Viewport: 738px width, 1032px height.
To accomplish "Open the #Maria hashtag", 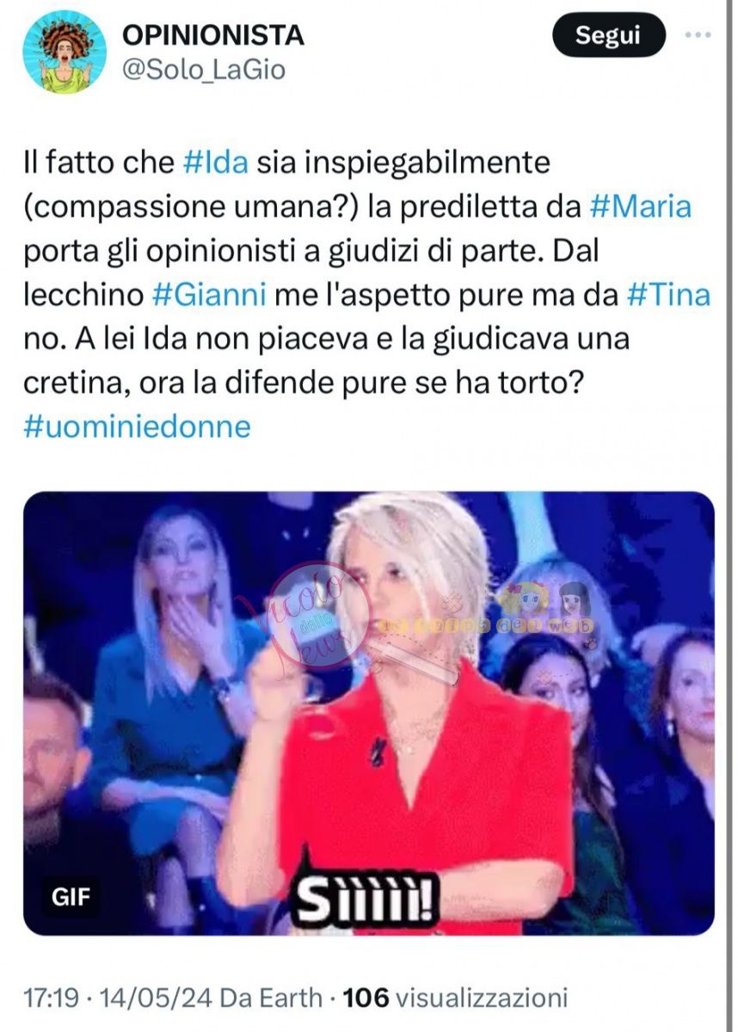I will (642, 207).
